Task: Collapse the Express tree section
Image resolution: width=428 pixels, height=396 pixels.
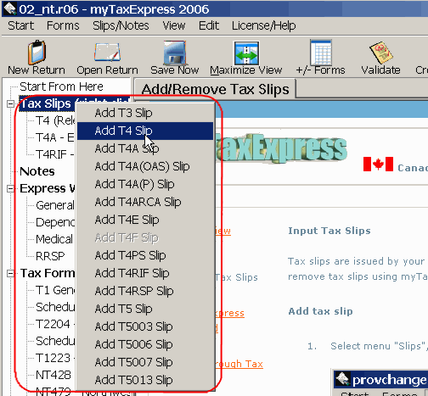Action: (10, 188)
